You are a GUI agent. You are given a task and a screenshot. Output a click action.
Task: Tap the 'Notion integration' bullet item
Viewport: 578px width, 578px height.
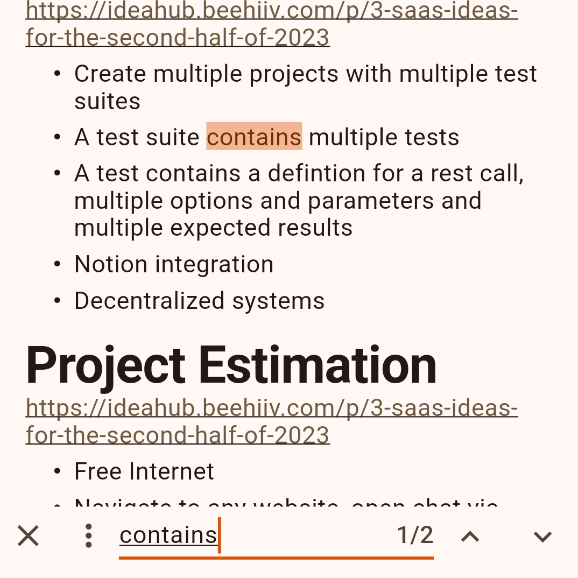tap(174, 264)
